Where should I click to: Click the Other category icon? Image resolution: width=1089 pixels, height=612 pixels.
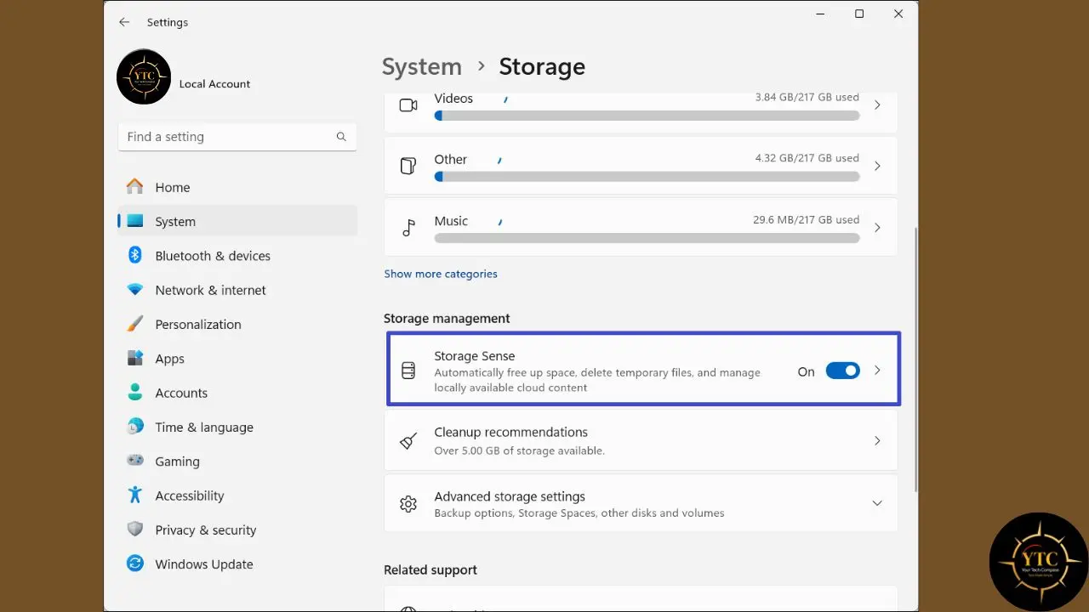(x=408, y=166)
